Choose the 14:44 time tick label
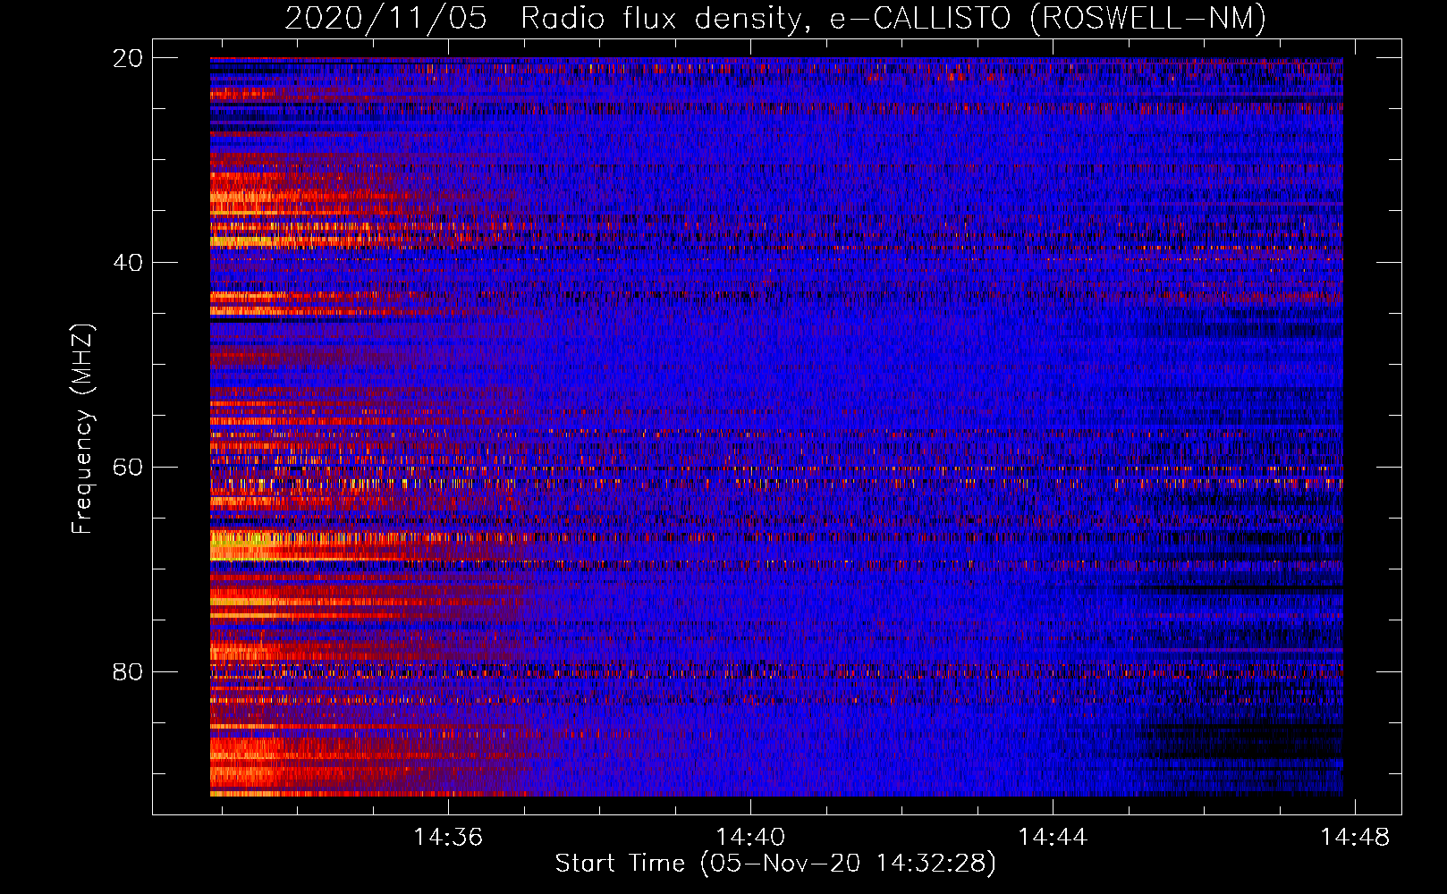 click(x=1053, y=837)
